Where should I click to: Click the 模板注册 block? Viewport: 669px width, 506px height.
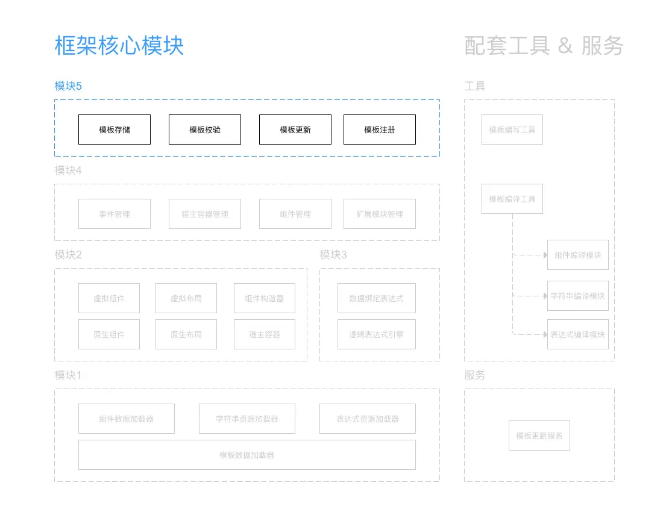(x=379, y=129)
